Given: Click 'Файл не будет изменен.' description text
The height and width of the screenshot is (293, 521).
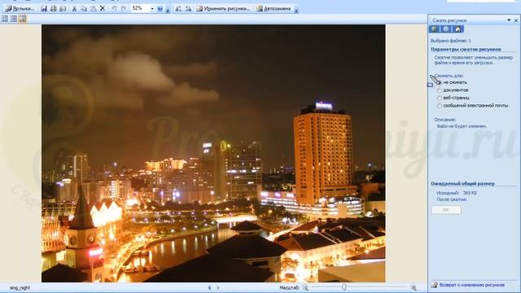Looking at the screenshot, I should pos(462,126).
